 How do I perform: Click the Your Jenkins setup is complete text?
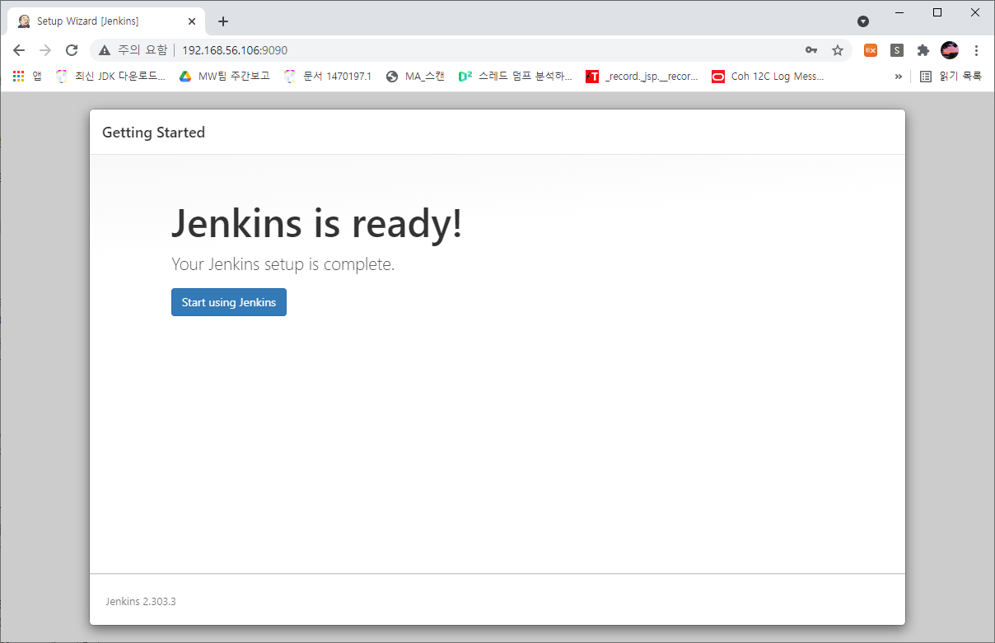click(283, 265)
